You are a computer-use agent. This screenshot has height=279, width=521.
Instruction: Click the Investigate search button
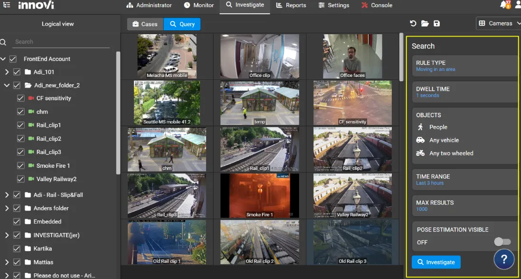coord(436,262)
